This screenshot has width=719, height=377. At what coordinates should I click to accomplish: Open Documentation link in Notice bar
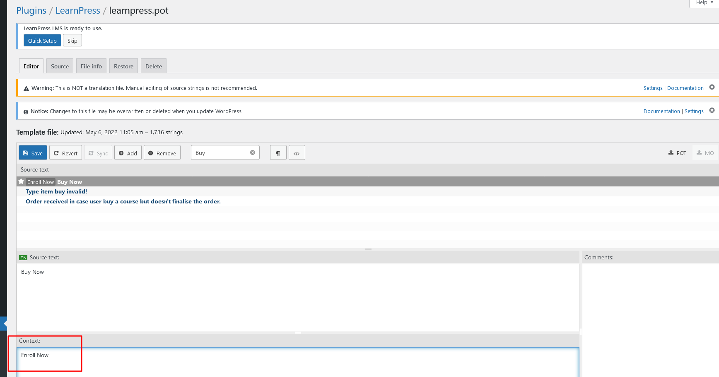pyautogui.click(x=661, y=111)
